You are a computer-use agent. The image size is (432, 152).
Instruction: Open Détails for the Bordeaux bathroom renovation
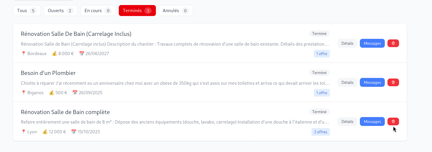point(347,43)
